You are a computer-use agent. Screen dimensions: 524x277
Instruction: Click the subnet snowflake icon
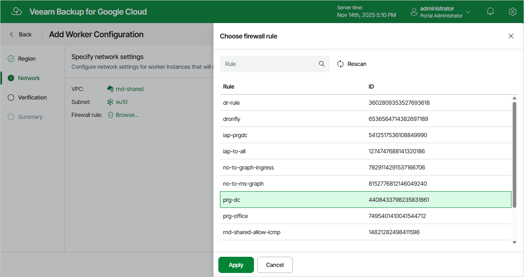[110, 102]
